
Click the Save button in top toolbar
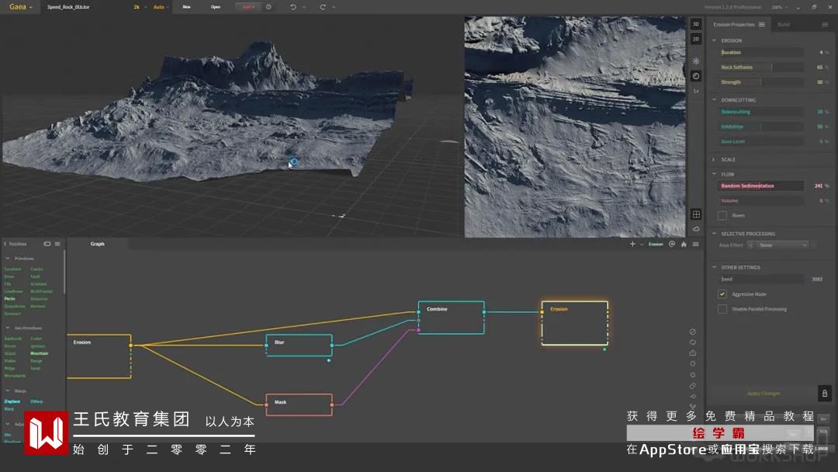point(247,7)
